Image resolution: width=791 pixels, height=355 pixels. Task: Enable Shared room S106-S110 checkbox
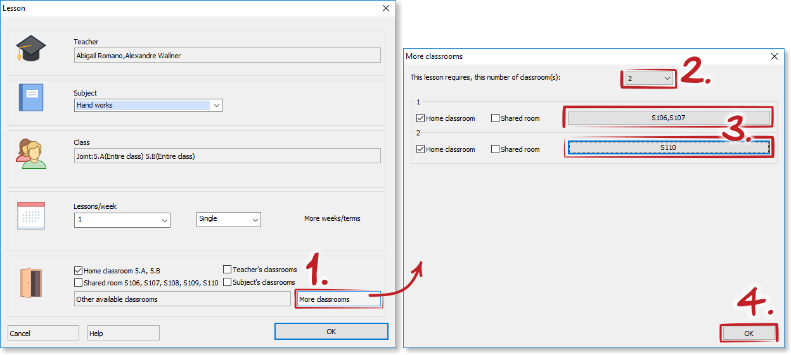pyautogui.click(x=79, y=283)
